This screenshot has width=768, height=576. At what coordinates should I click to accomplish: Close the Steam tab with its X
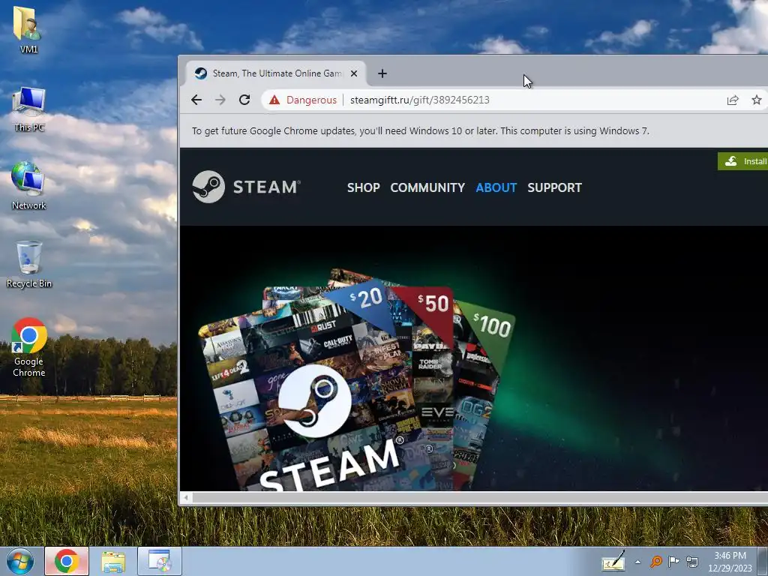pos(354,73)
